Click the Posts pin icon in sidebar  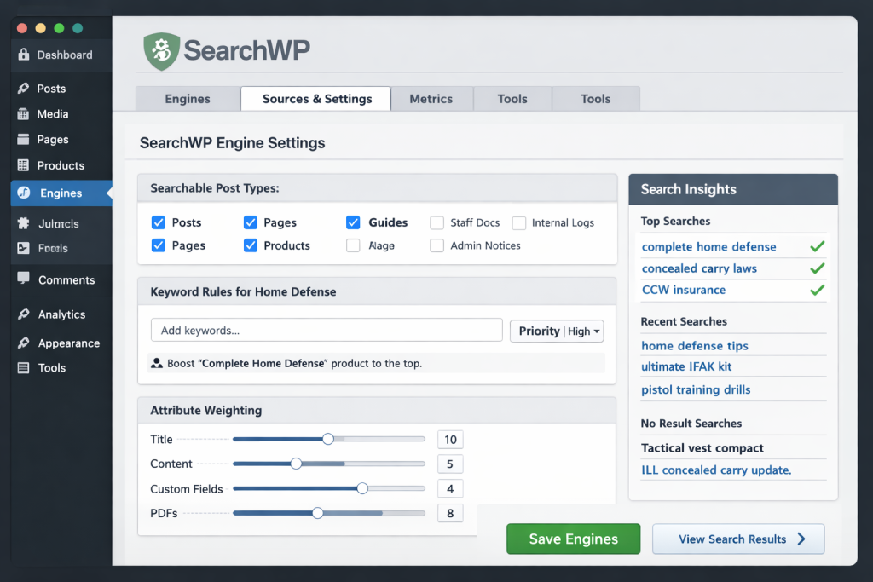pos(22,89)
